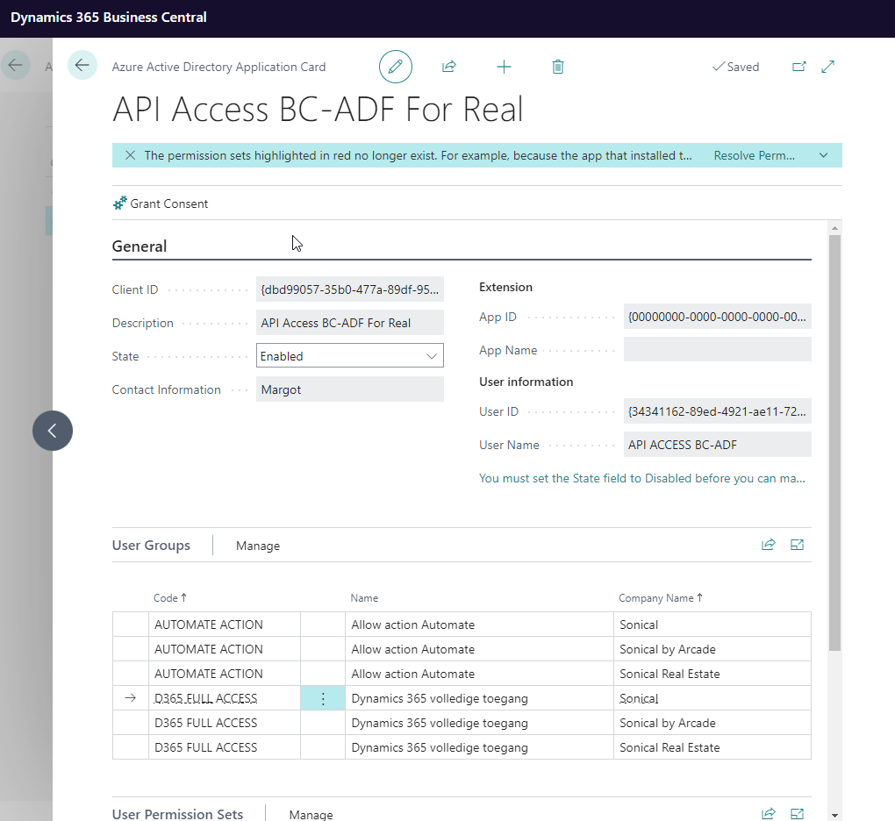Click the User Permission Sets section title
This screenshot has height=821, width=895.
coord(177,814)
